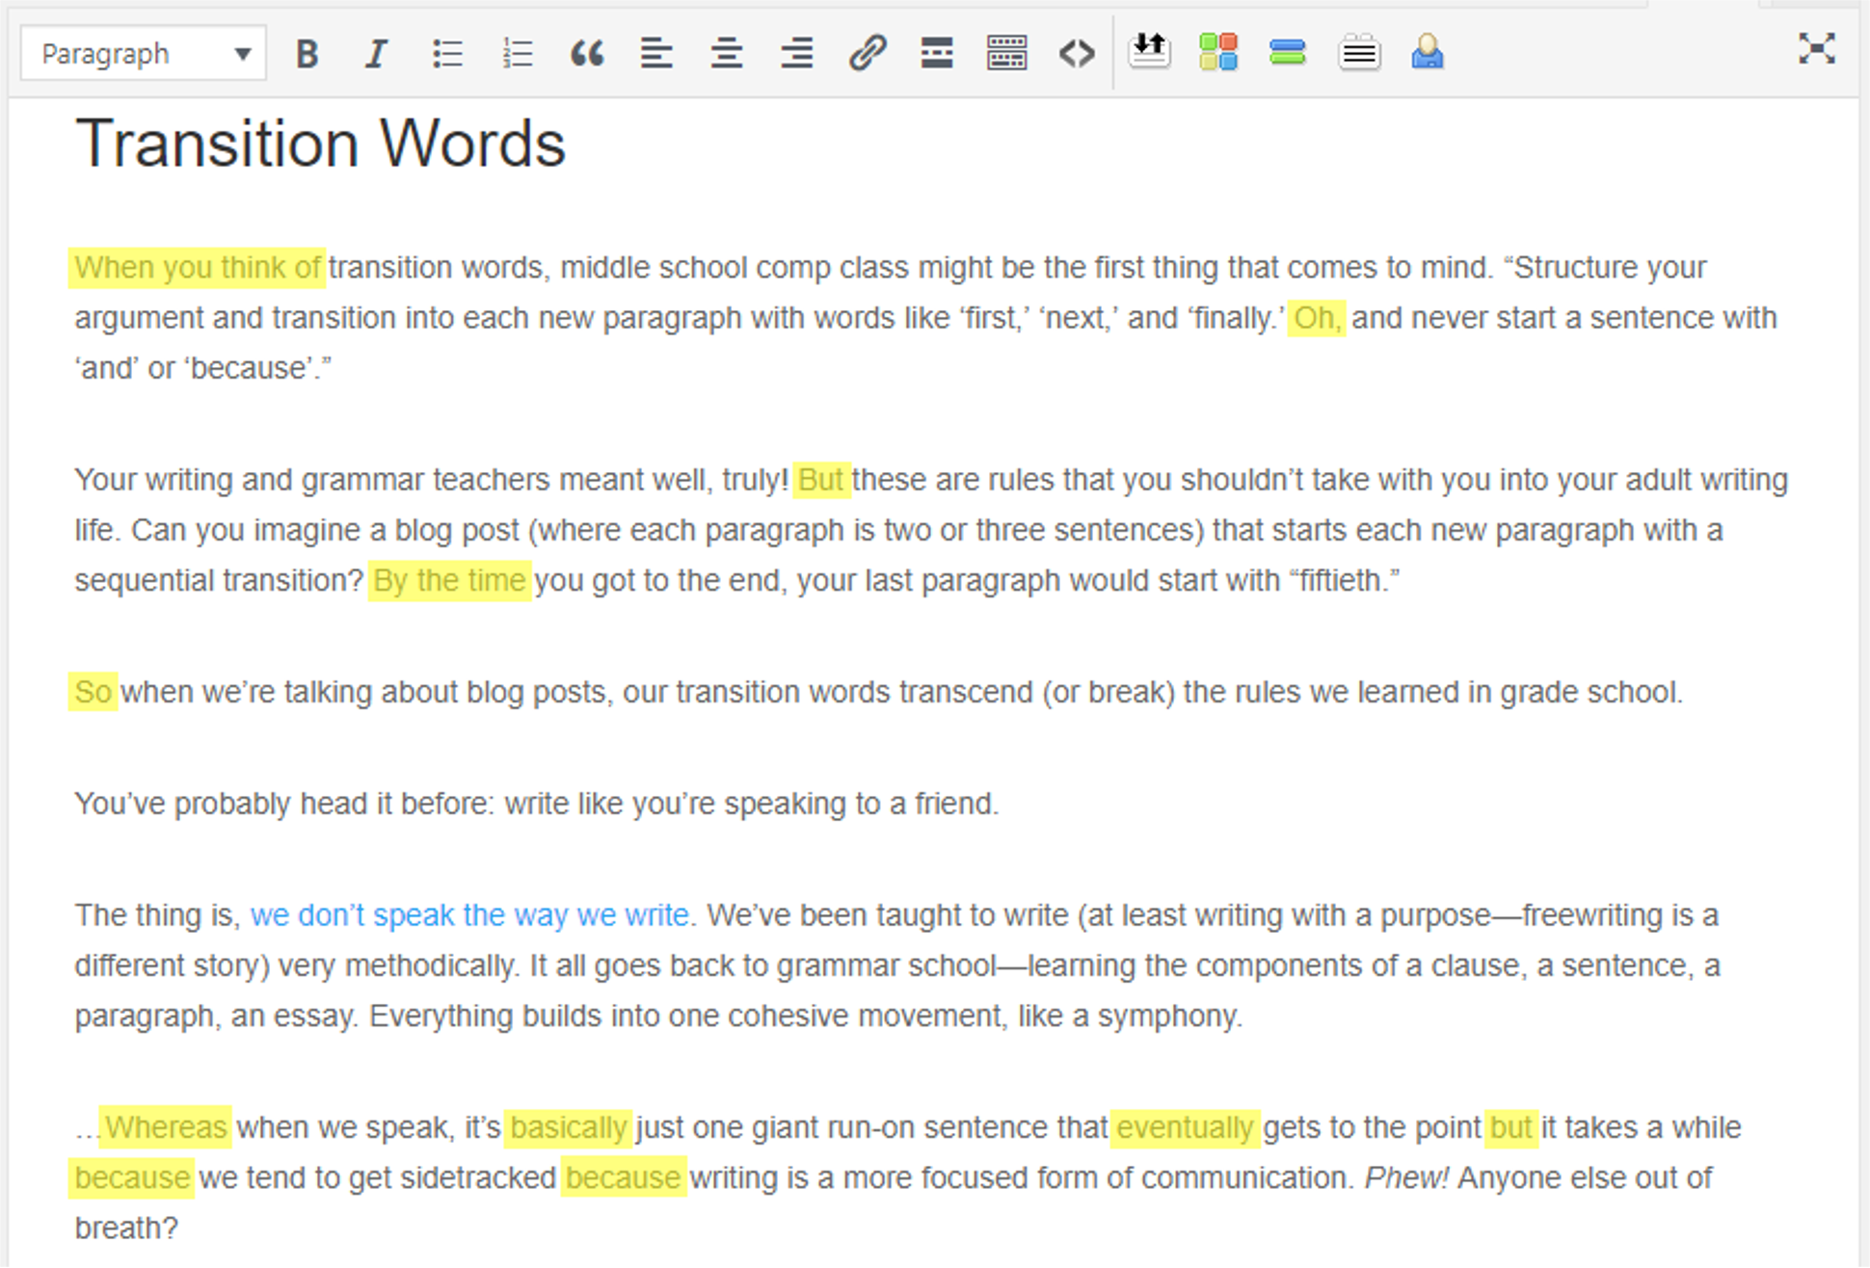The image size is (1870, 1268).
Task: Click the highlighted 'Oh,' word
Action: pyautogui.click(x=1317, y=317)
